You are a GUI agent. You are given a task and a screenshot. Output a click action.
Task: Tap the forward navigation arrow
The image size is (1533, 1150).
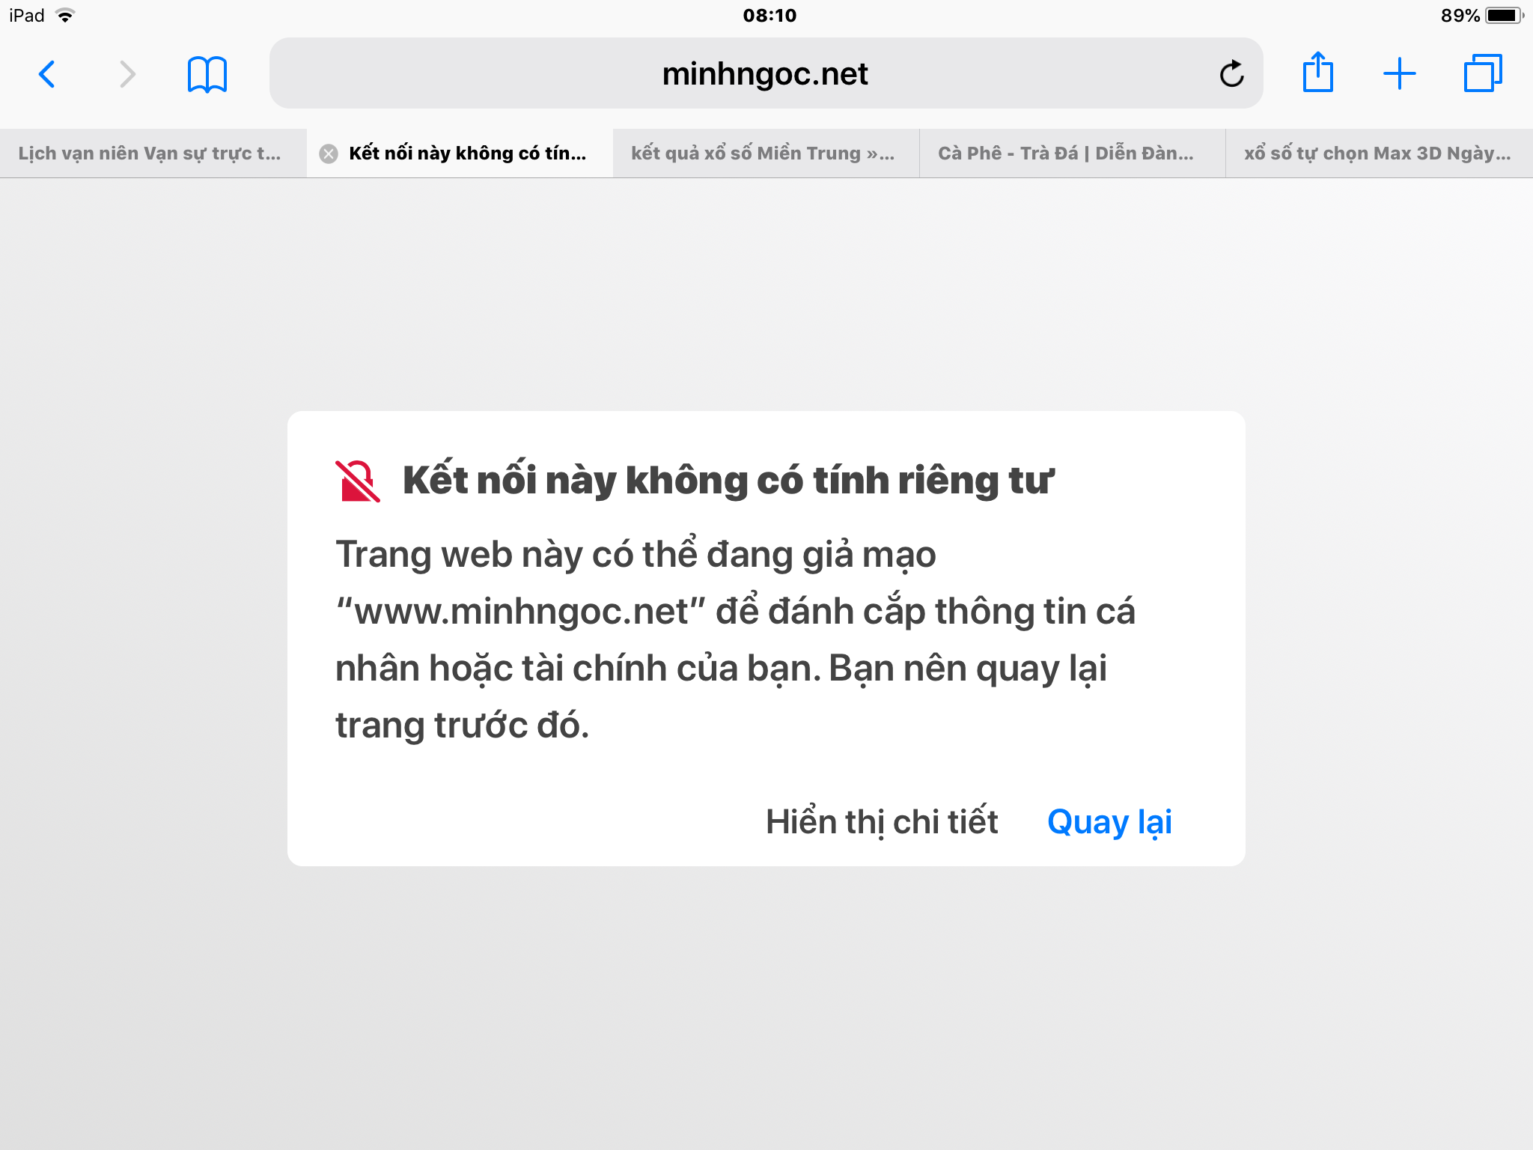(x=127, y=74)
